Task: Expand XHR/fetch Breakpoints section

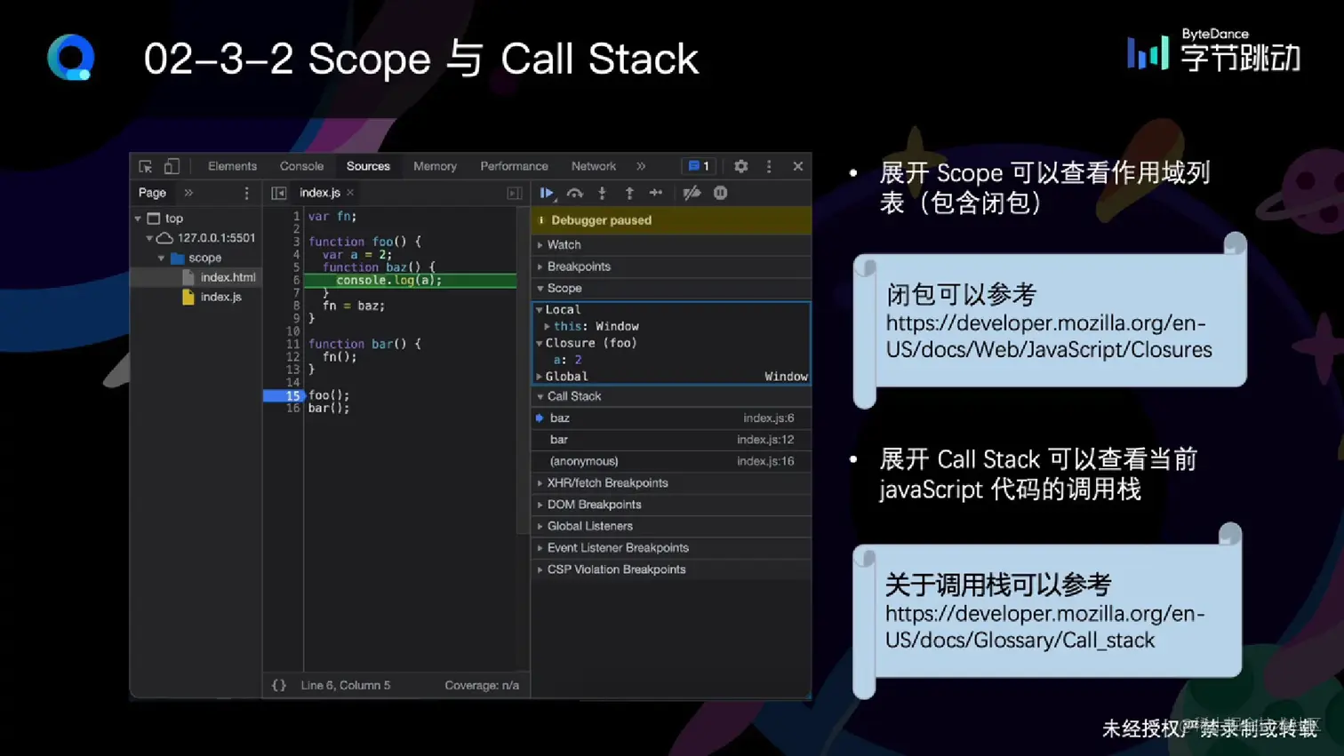Action: click(x=671, y=482)
